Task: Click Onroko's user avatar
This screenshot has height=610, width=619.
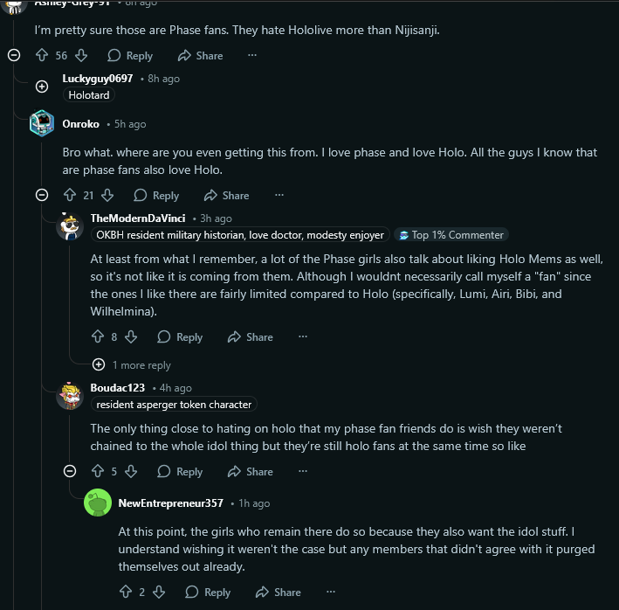Action: coord(42,123)
